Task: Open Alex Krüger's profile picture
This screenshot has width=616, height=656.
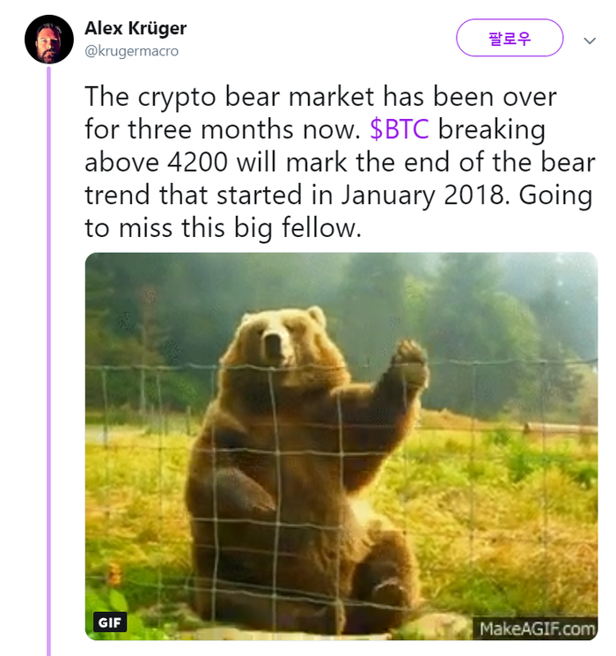Action: pyautogui.click(x=49, y=40)
